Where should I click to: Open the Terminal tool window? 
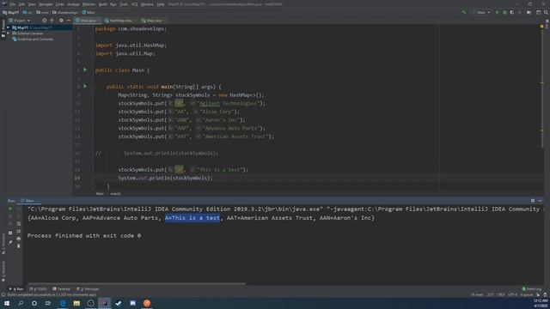pyautogui.click(x=62, y=289)
